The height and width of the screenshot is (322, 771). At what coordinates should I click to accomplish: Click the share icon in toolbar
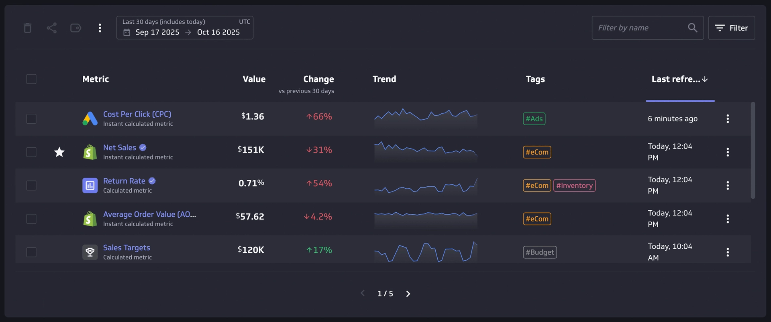pos(51,28)
